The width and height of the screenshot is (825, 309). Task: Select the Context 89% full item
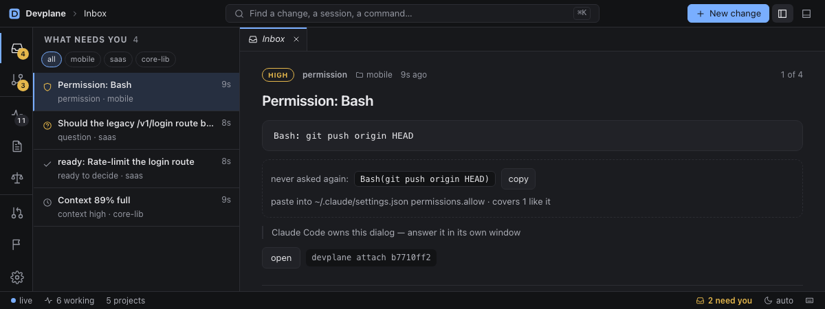click(x=136, y=207)
